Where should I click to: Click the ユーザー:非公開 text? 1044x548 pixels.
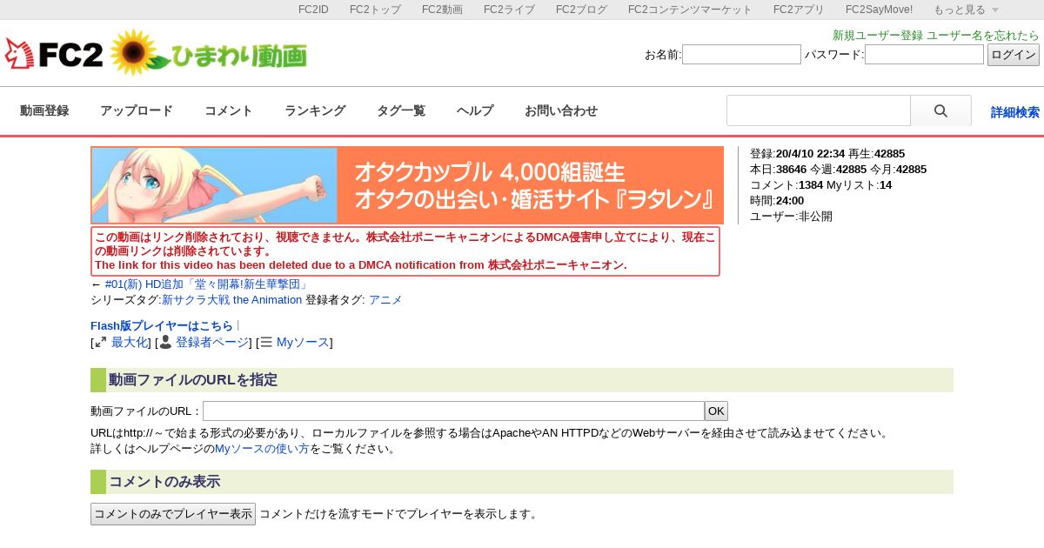[x=791, y=217]
